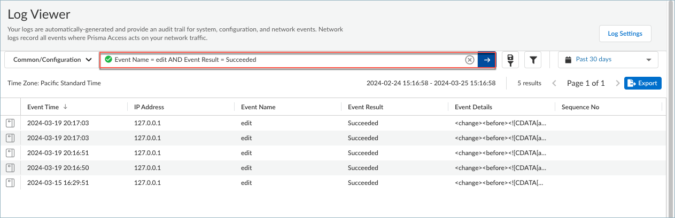The height and width of the screenshot is (218, 675).
Task: Open log details icon for 20:16:50 entry
Action: click(x=10, y=168)
